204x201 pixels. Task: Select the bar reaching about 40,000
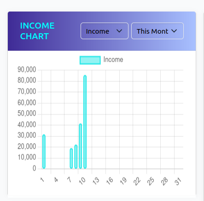(x=80, y=146)
